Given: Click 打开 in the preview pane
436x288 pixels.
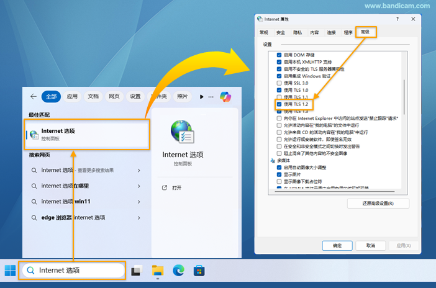Looking at the screenshot, I should pyautogui.click(x=176, y=188).
